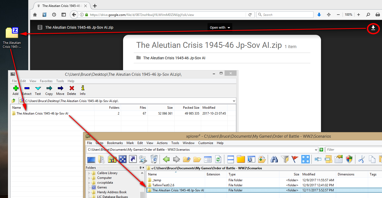Click the 7-Zip Move toolbar icon

[60, 88]
